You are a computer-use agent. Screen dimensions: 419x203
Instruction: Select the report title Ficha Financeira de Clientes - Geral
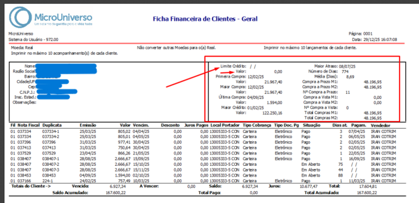(x=205, y=19)
